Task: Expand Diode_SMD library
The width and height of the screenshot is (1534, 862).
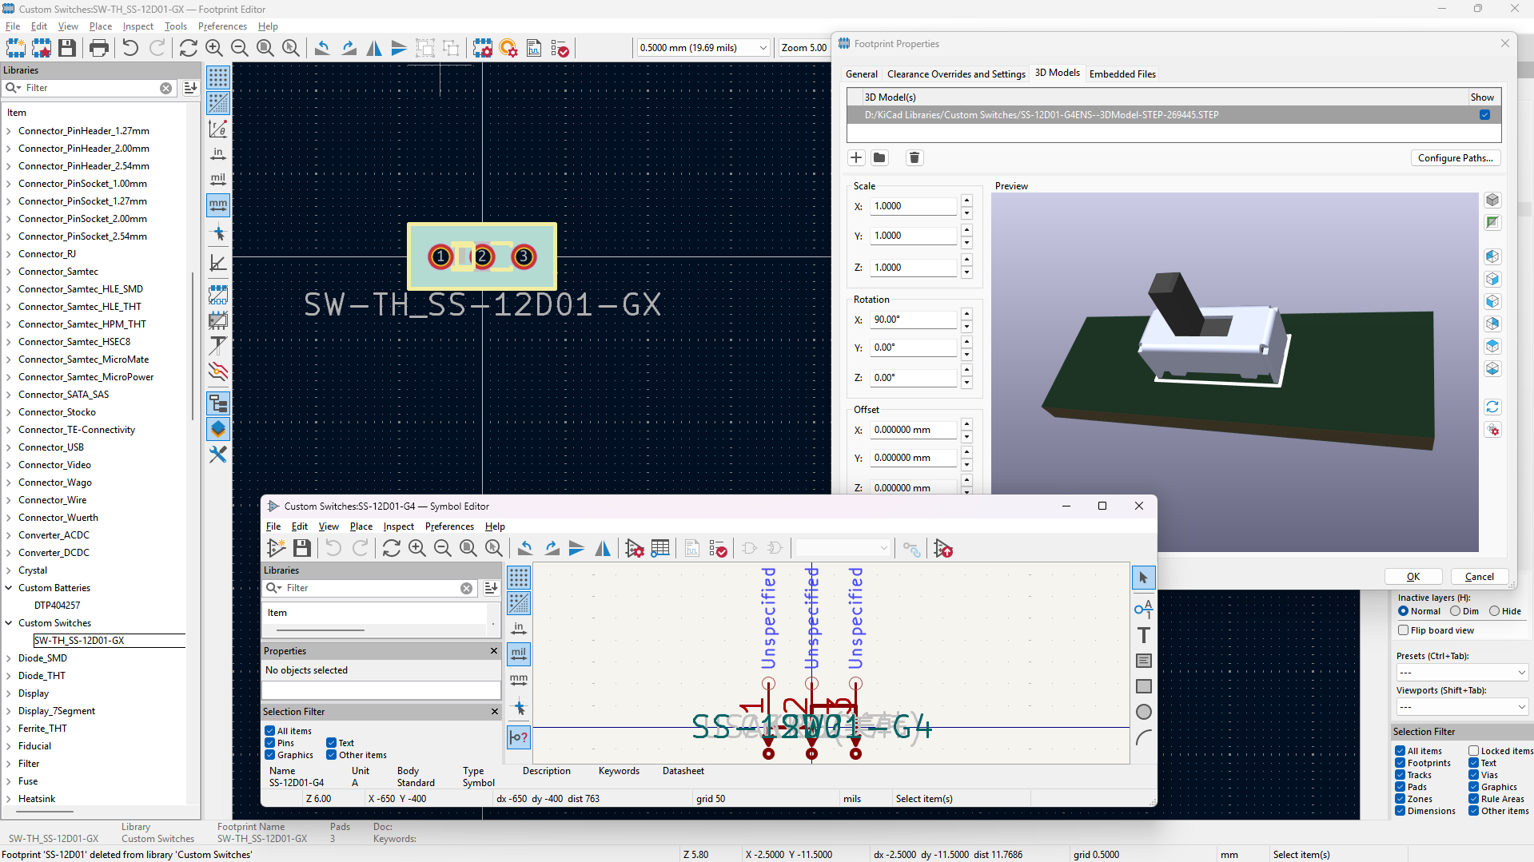Action: coord(9,658)
